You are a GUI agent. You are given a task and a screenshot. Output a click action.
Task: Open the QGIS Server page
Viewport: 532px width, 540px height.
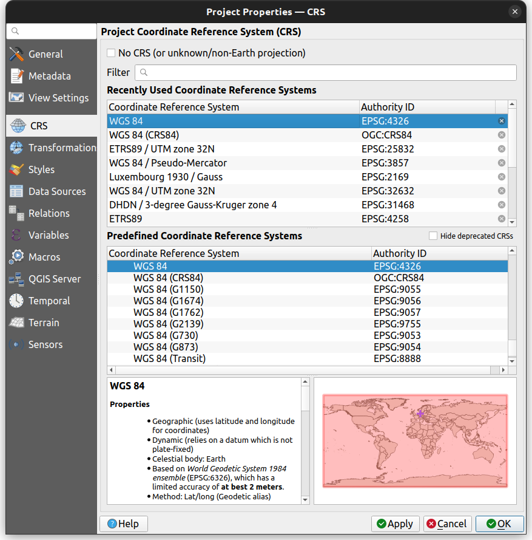pyautogui.click(x=51, y=279)
